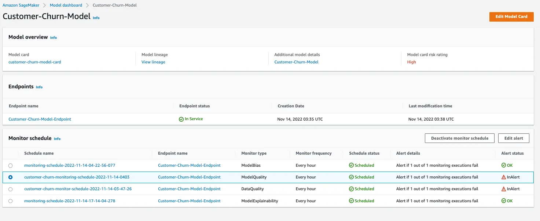Click the OK status icon on ModelBias row
540x221 pixels.
pyautogui.click(x=503, y=165)
